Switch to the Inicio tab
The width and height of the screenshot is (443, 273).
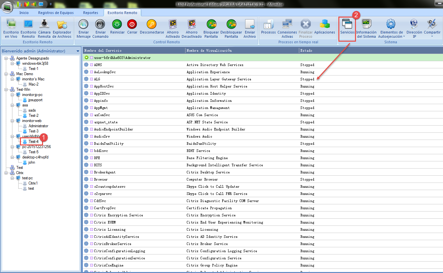(x=24, y=13)
